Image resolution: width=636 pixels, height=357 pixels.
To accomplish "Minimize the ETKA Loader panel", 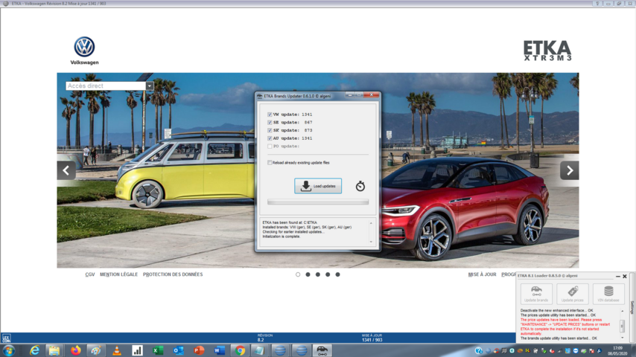I will [617, 276].
